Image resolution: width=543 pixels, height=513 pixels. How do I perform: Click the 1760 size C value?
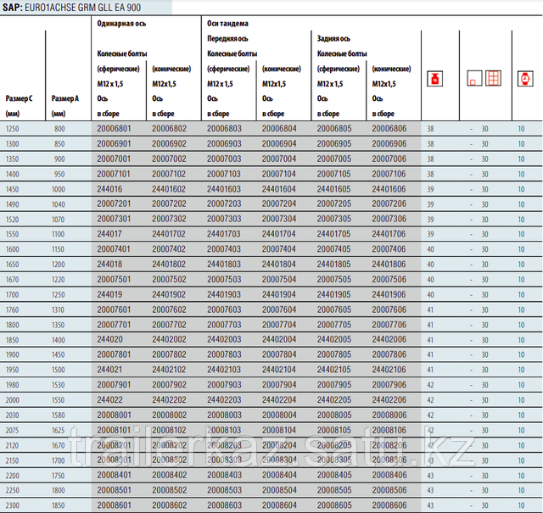tap(12, 310)
